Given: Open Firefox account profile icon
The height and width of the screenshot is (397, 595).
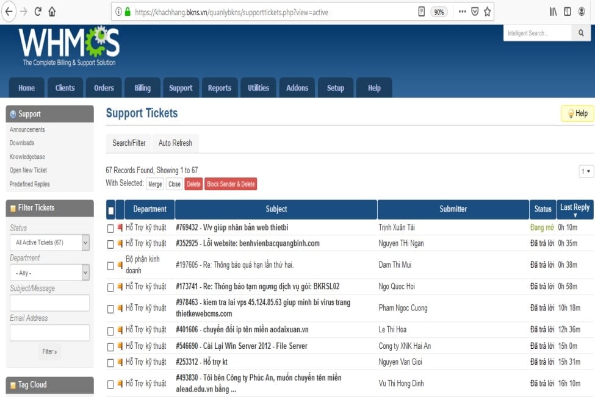Looking at the screenshot, I should (x=582, y=12).
